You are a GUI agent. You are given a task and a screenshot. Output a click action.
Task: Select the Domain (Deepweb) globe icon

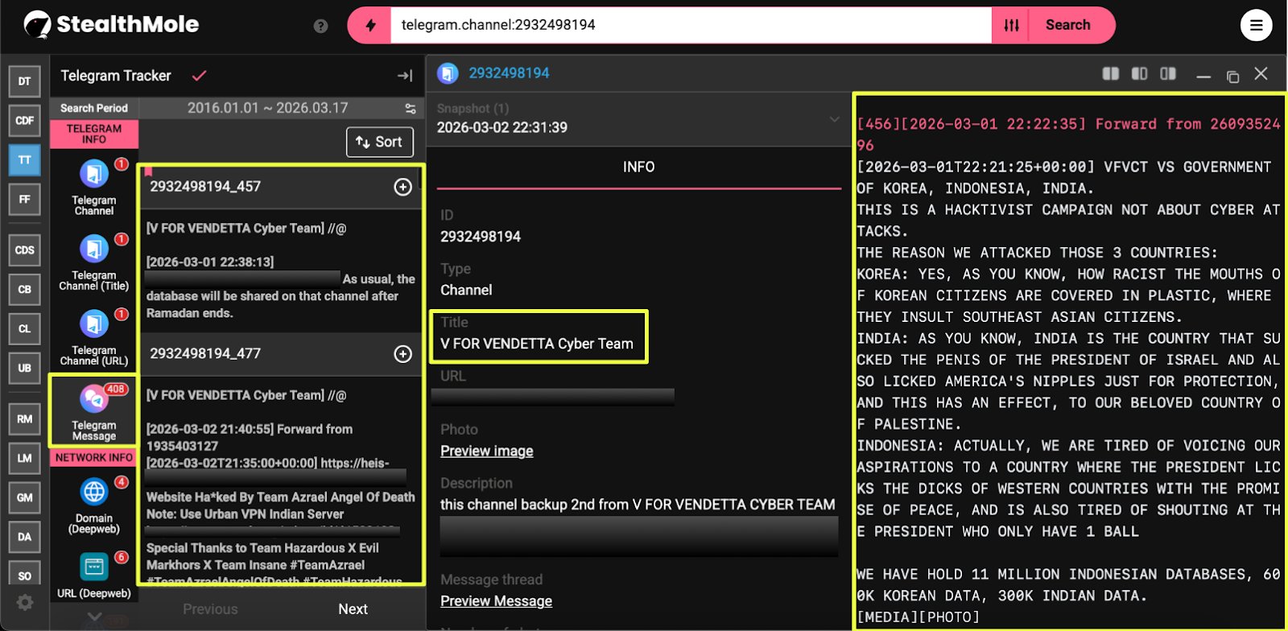click(94, 492)
